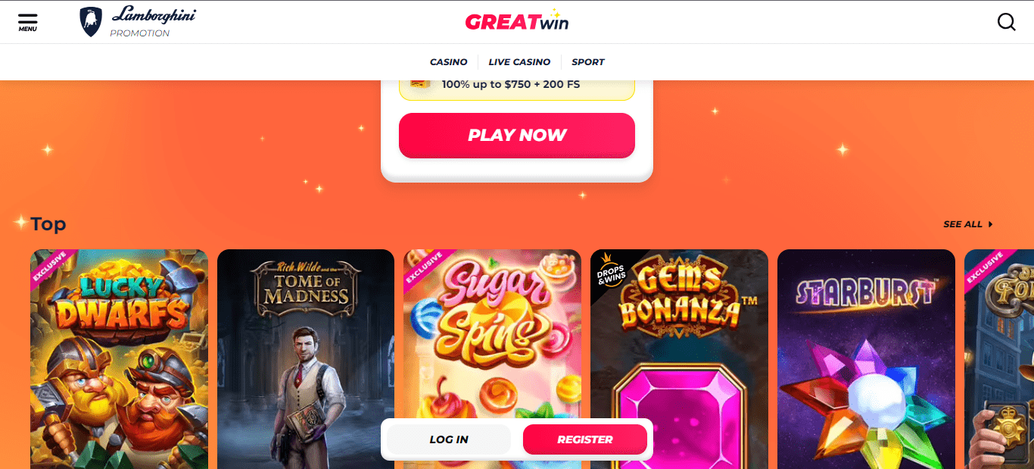Image resolution: width=1034 pixels, height=469 pixels.
Task: Click the Lamborghini shield logo
Action: coord(91,22)
